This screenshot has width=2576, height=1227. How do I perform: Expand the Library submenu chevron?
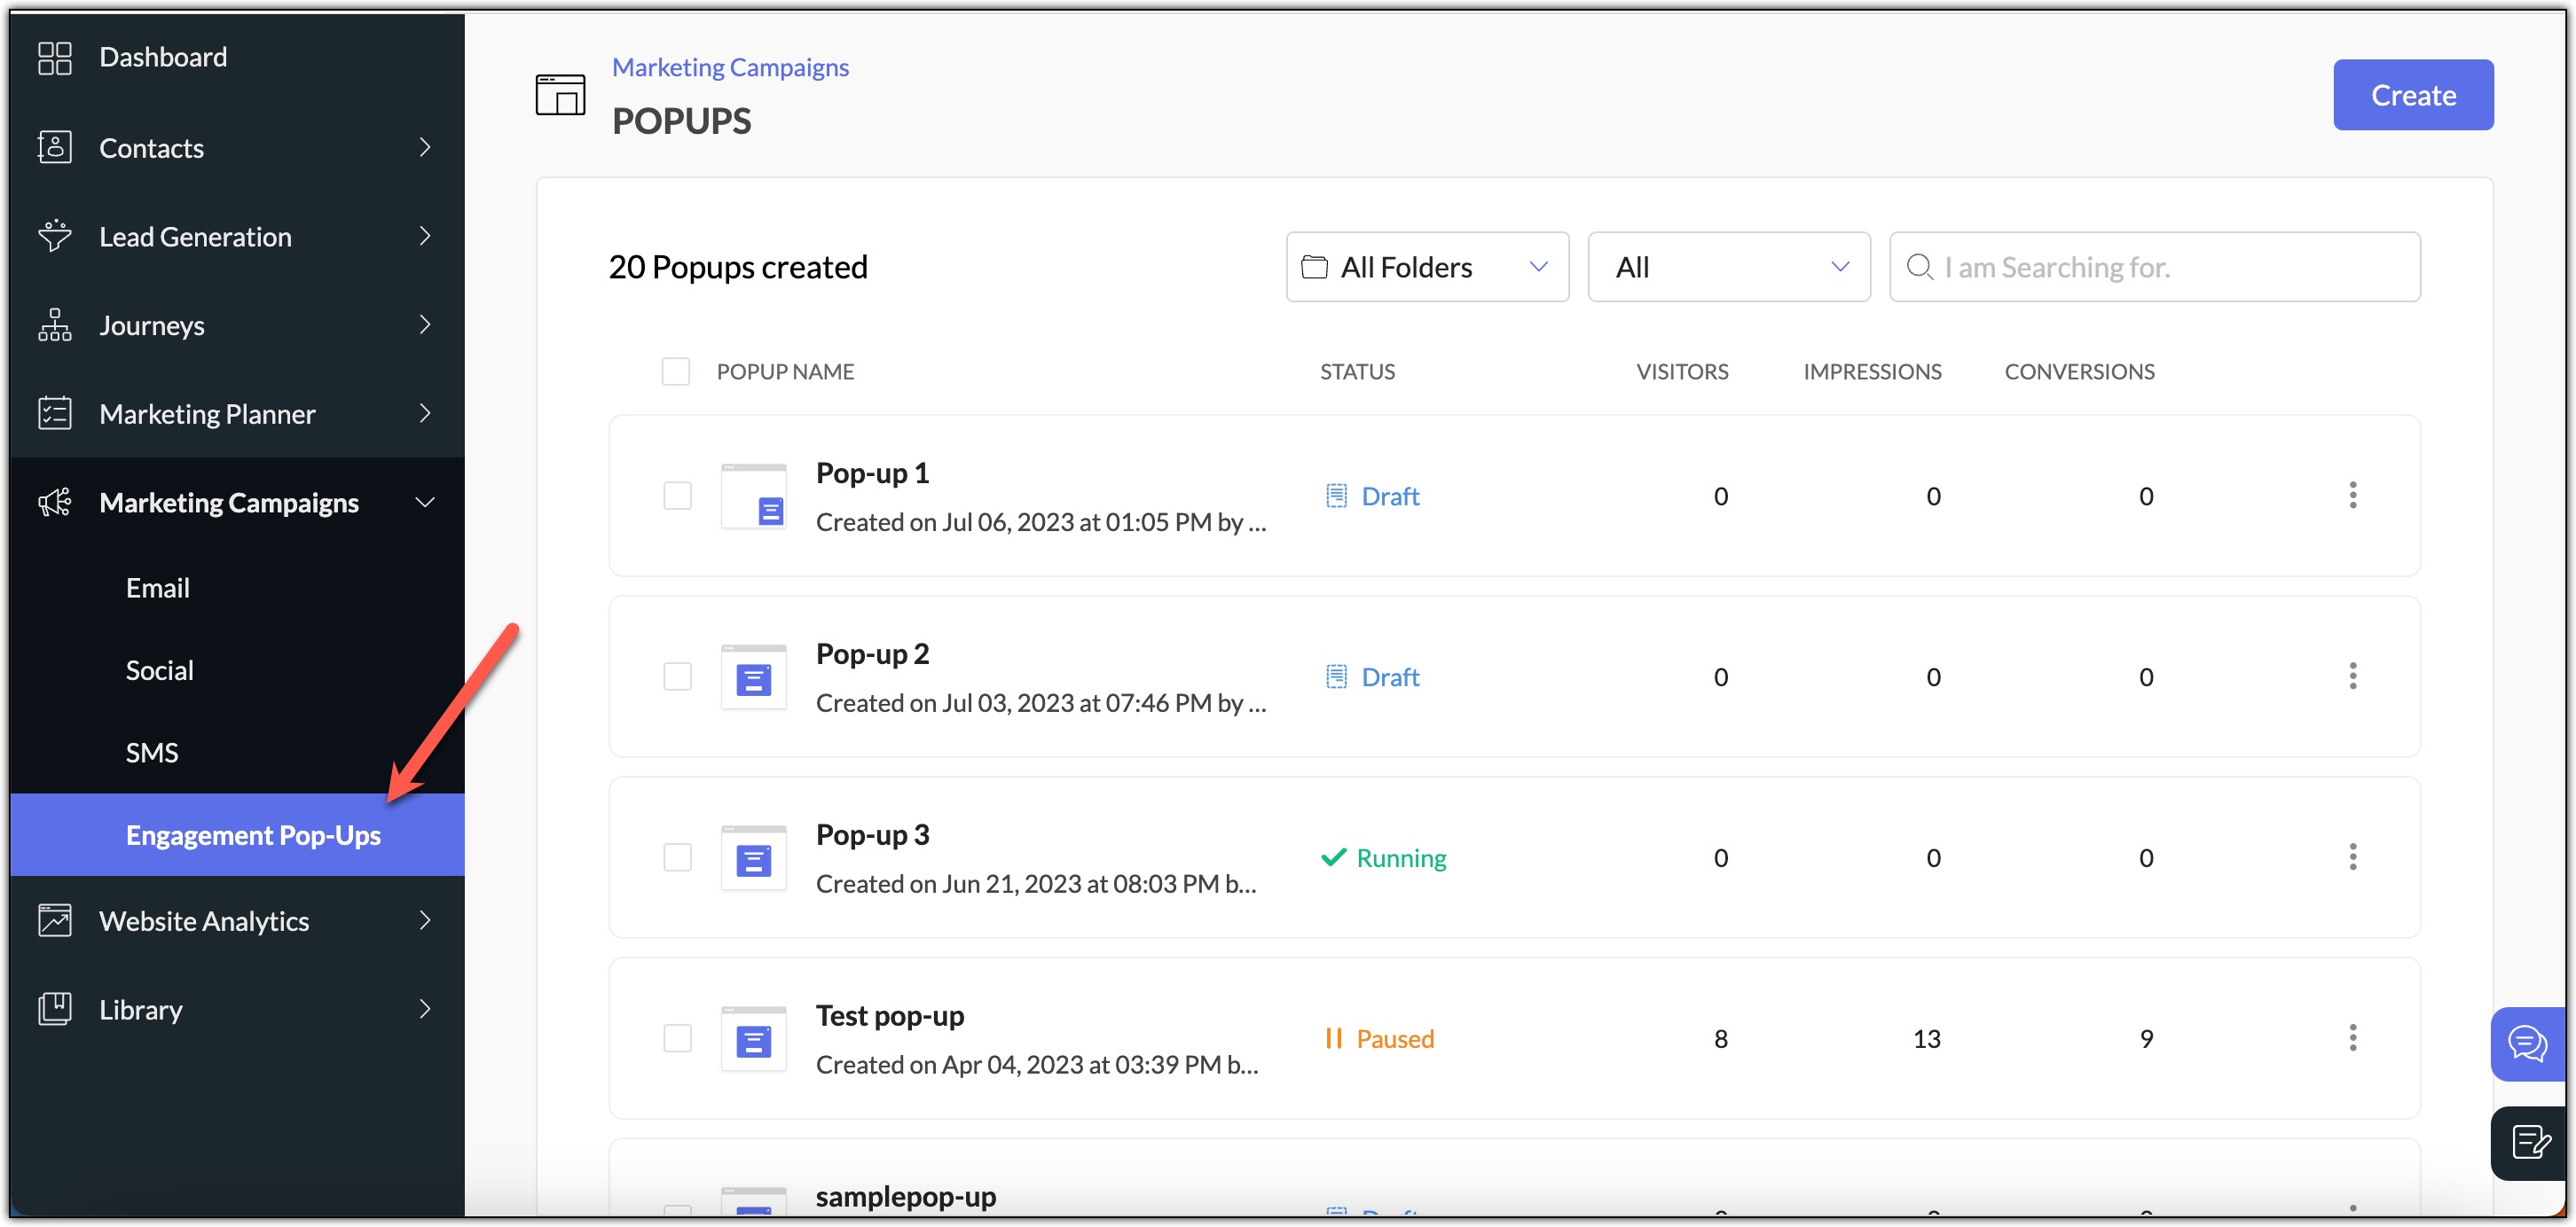point(426,1009)
